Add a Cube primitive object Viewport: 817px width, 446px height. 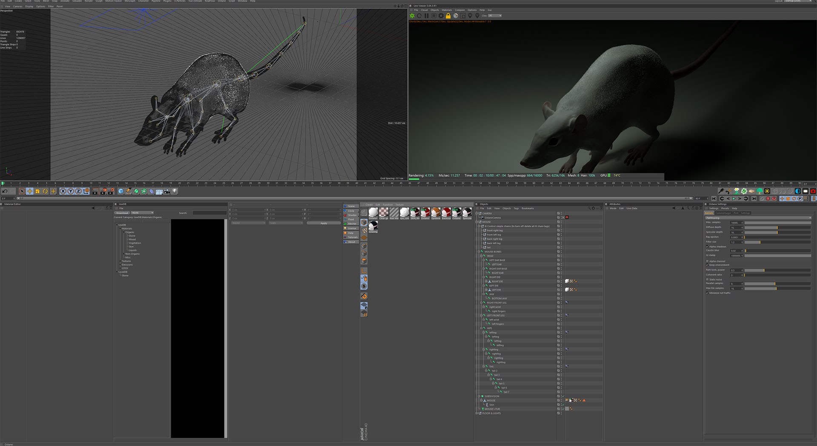[x=121, y=191]
